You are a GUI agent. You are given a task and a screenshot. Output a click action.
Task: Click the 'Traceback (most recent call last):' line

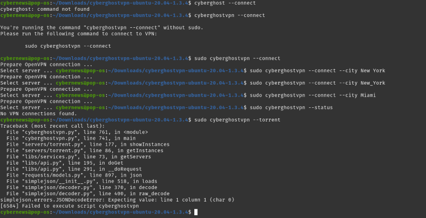point(52,126)
